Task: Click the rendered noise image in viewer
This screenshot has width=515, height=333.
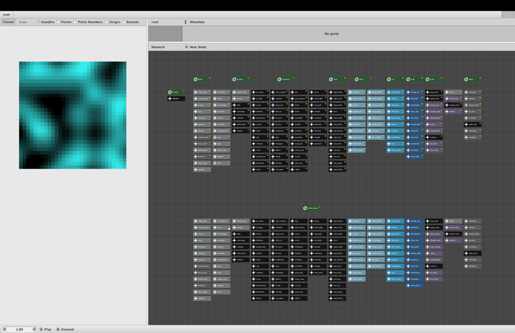Action: (73, 115)
